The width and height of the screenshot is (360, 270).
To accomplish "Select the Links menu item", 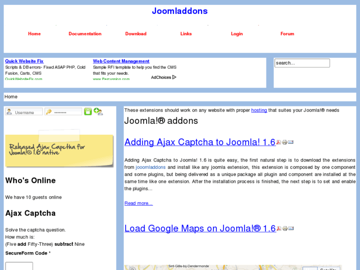I will pos(186,34).
